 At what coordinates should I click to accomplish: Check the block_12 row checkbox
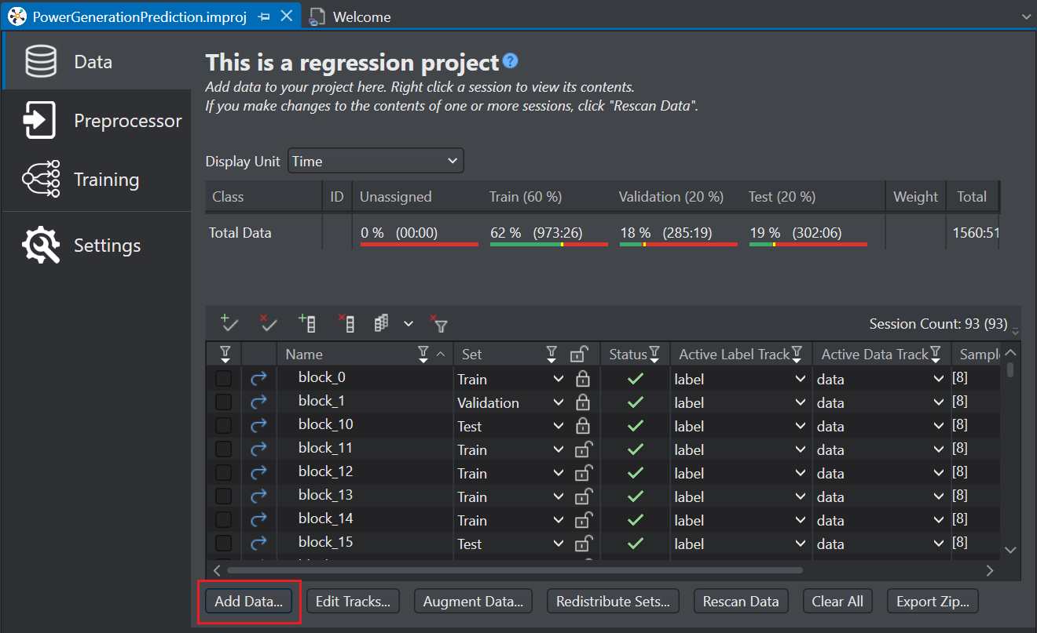click(224, 472)
